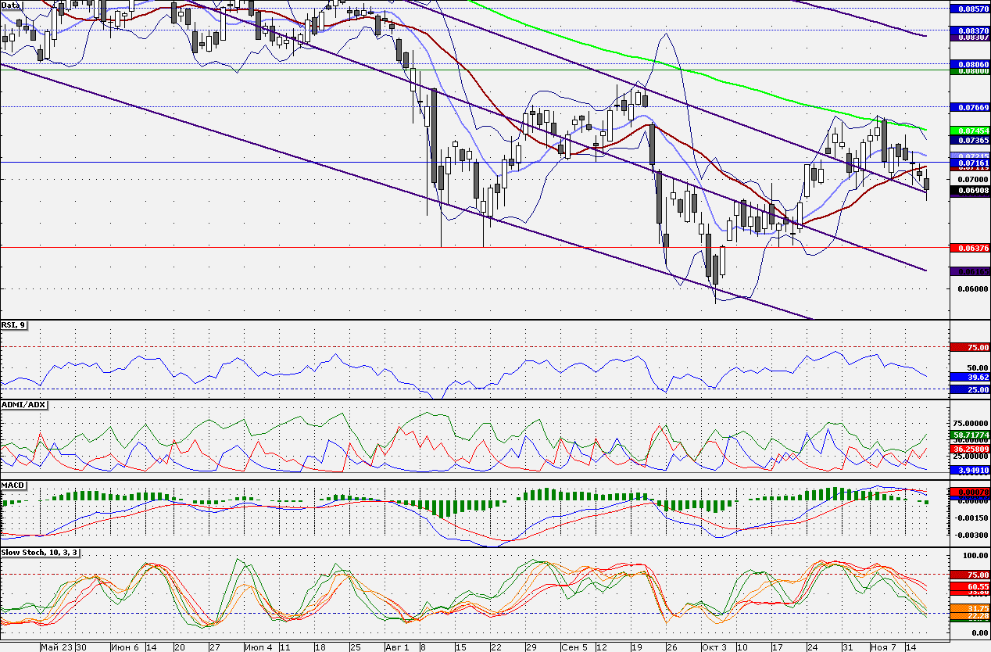Select the RSI, 9 indicator panel label

14,325
